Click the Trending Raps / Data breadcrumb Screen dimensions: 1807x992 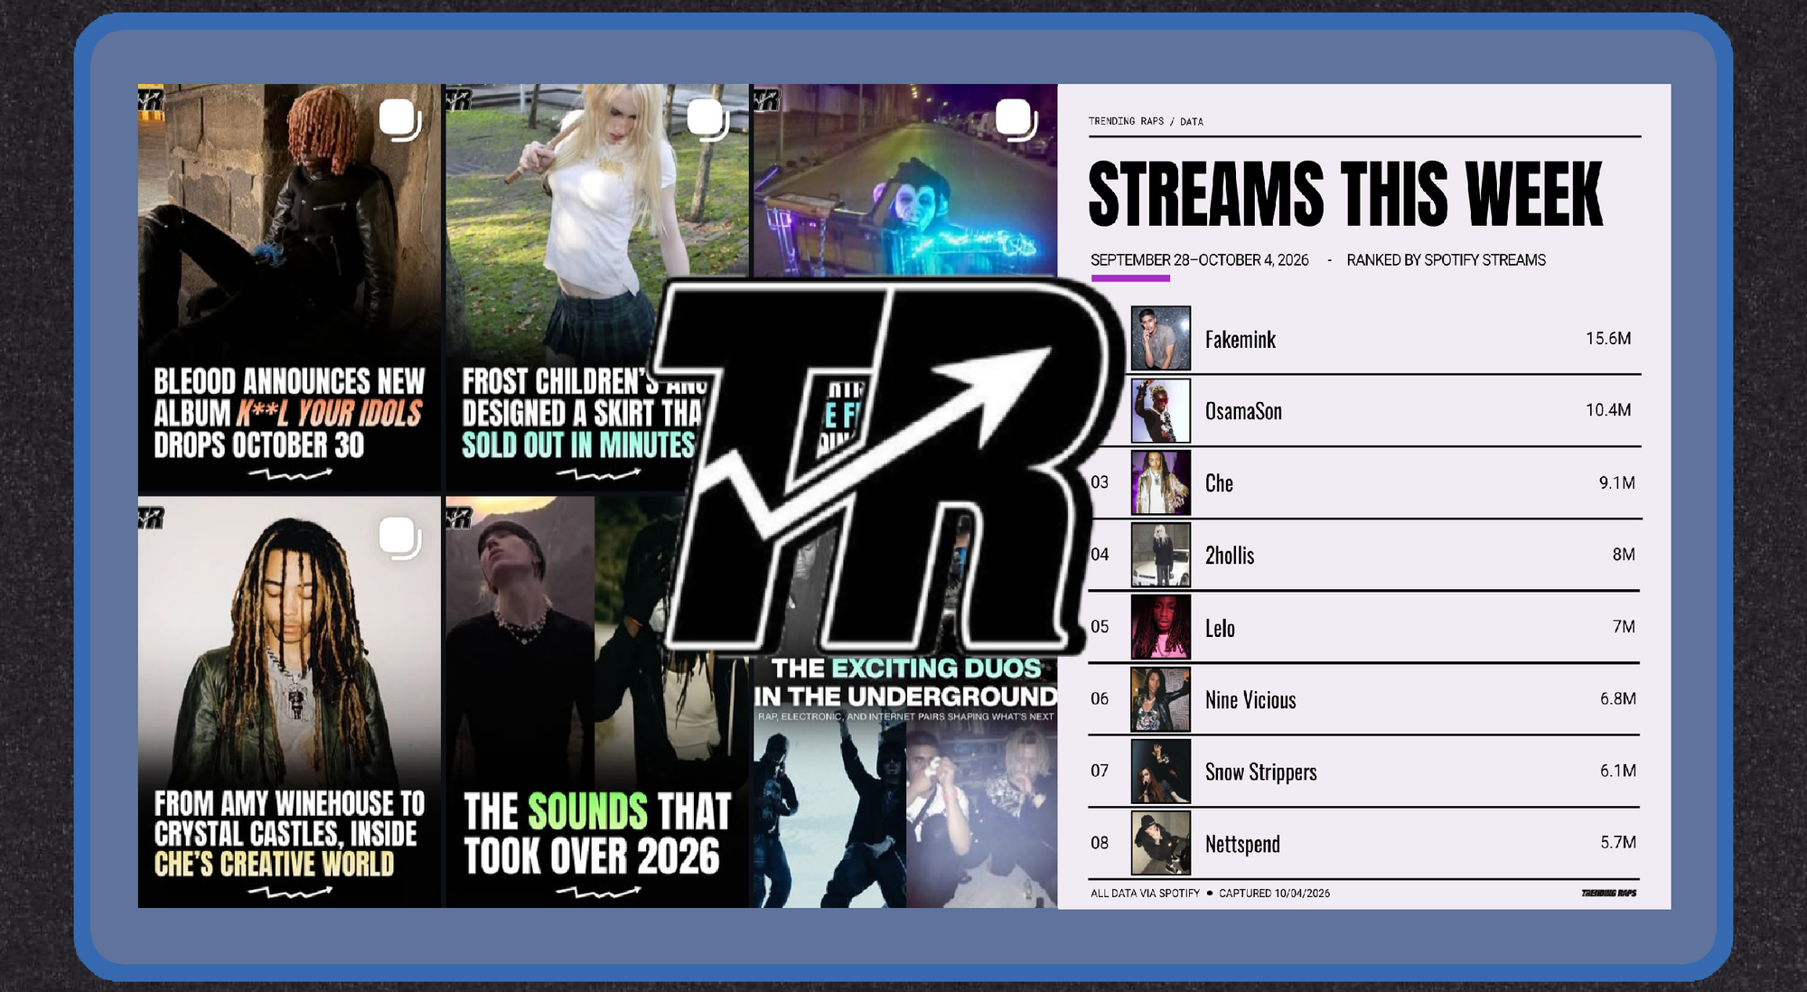pyautogui.click(x=1146, y=121)
